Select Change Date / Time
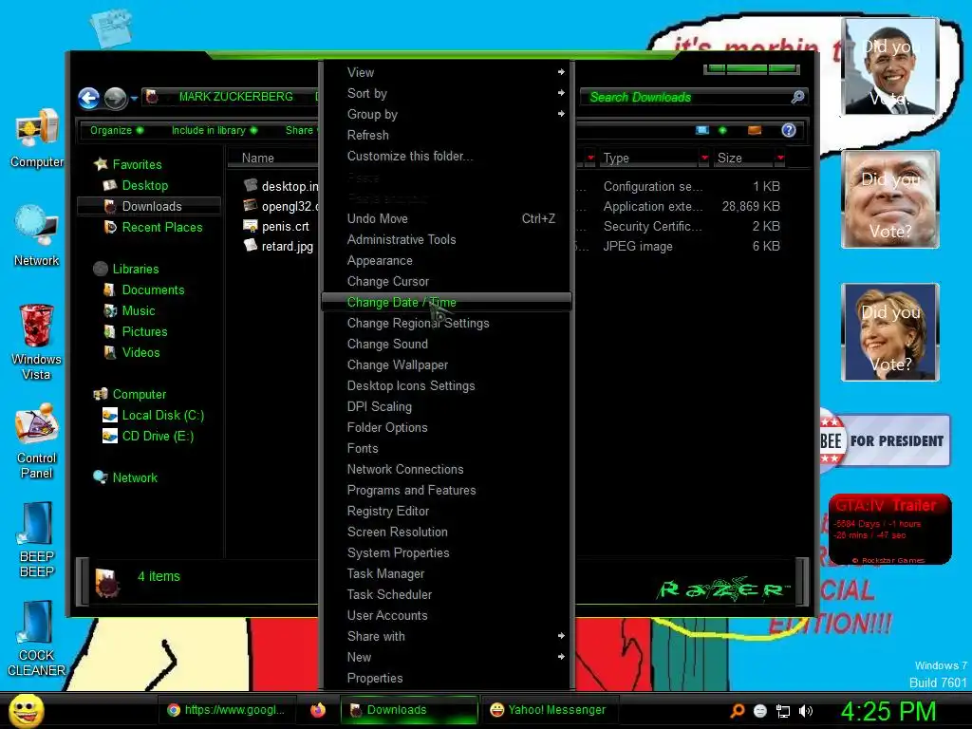The width and height of the screenshot is (972, 729). click(446, 302)
